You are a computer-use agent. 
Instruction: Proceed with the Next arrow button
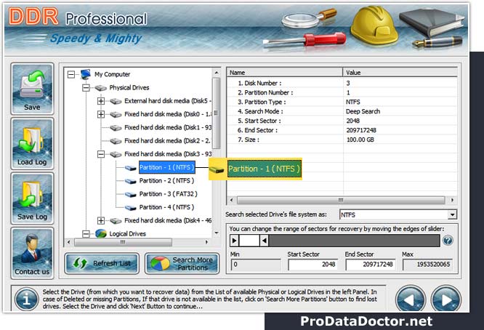(446, 299)
